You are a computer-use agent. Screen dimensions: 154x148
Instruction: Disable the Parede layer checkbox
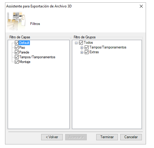tap(17, 52)
